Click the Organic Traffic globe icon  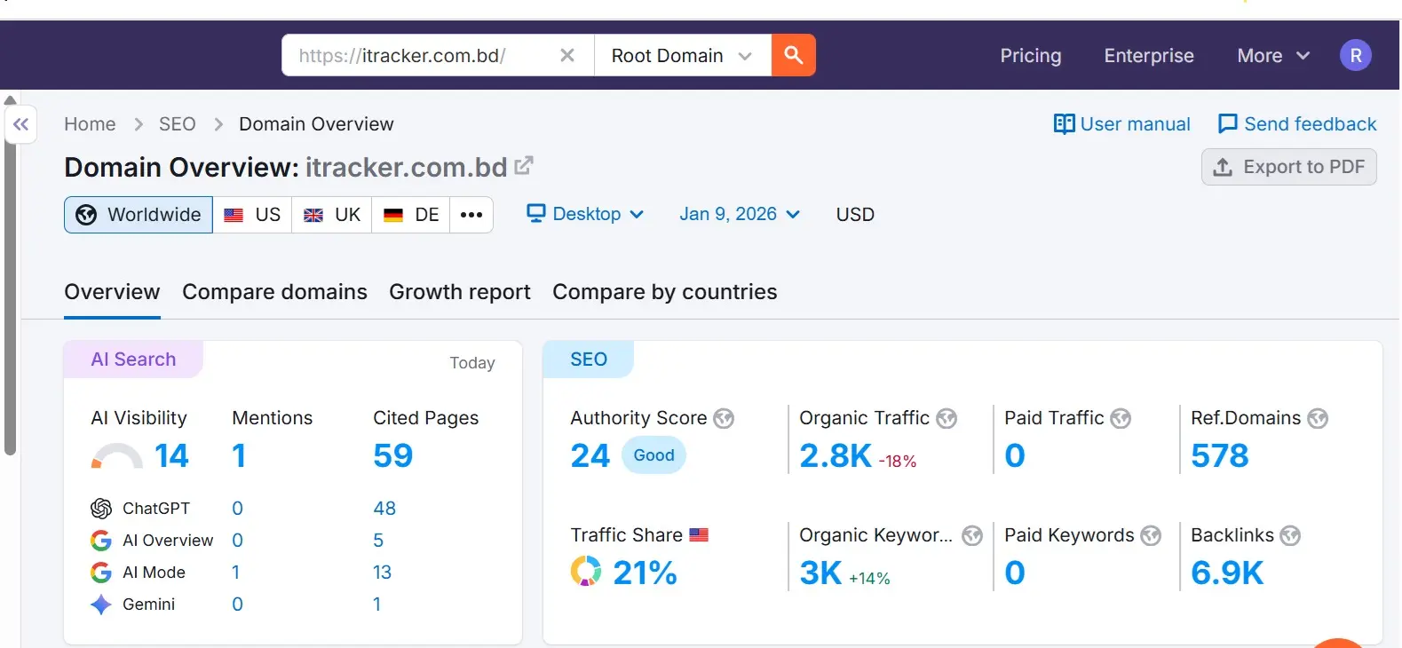(947, 418)
